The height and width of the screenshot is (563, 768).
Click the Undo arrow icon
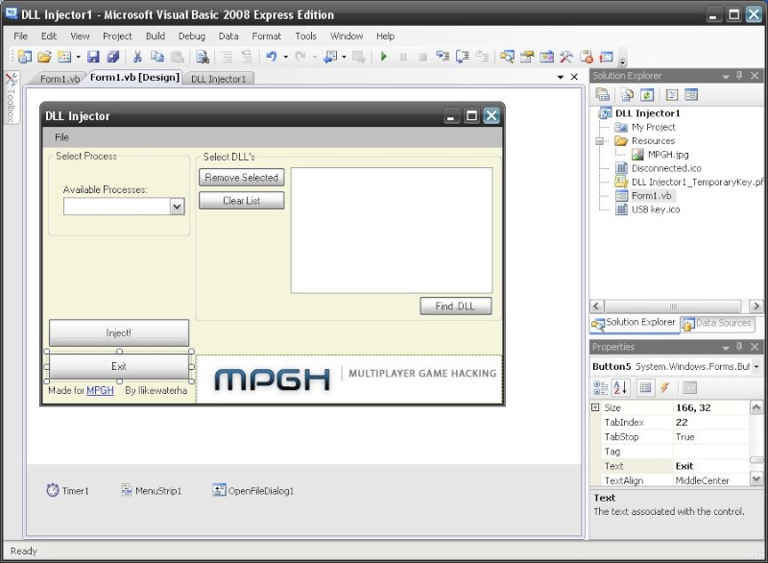click(x=272, y=57)
